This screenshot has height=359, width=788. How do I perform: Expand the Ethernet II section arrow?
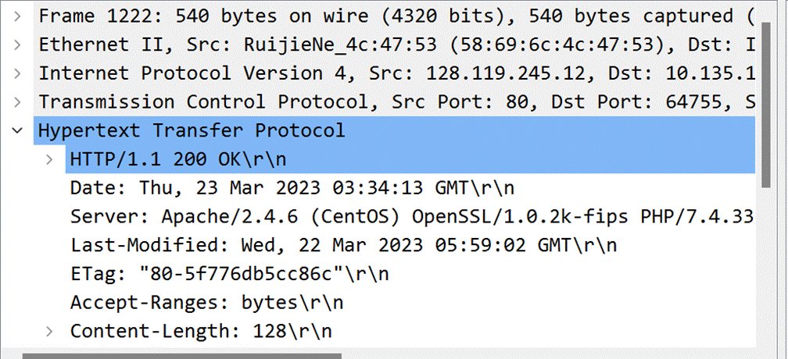(17, 45)
